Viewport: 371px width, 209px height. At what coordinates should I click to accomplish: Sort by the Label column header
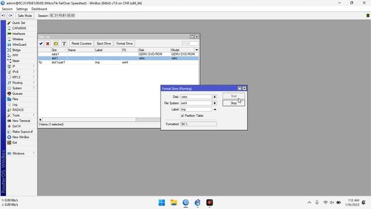(x=108, y=50)
